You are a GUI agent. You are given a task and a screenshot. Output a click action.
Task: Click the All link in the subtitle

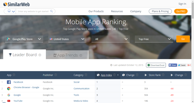[115, 29]
